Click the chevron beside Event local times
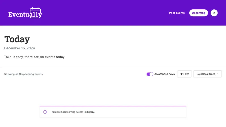 point(218,74)
